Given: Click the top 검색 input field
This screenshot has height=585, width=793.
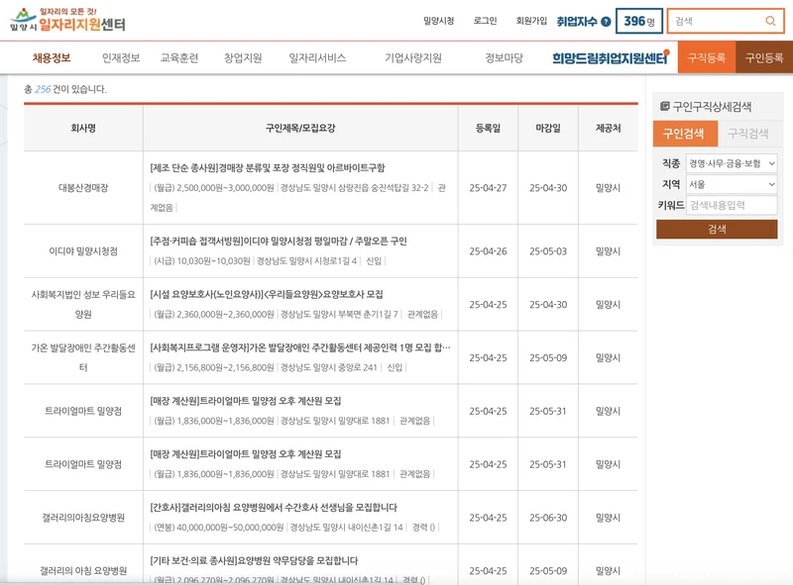Looking at the screenshot, I should (x=718, y=21).
